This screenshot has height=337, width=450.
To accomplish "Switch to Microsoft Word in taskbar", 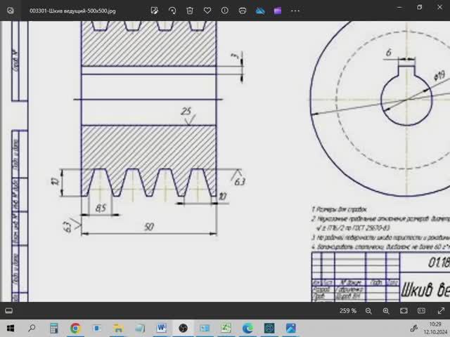I will coord(161,328).
